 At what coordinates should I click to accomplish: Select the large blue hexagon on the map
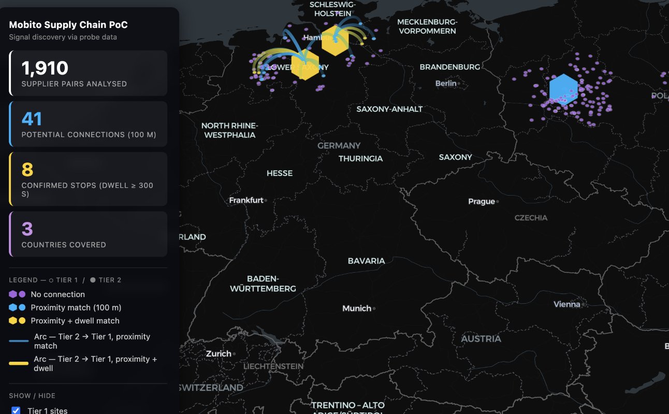[563, 90]
